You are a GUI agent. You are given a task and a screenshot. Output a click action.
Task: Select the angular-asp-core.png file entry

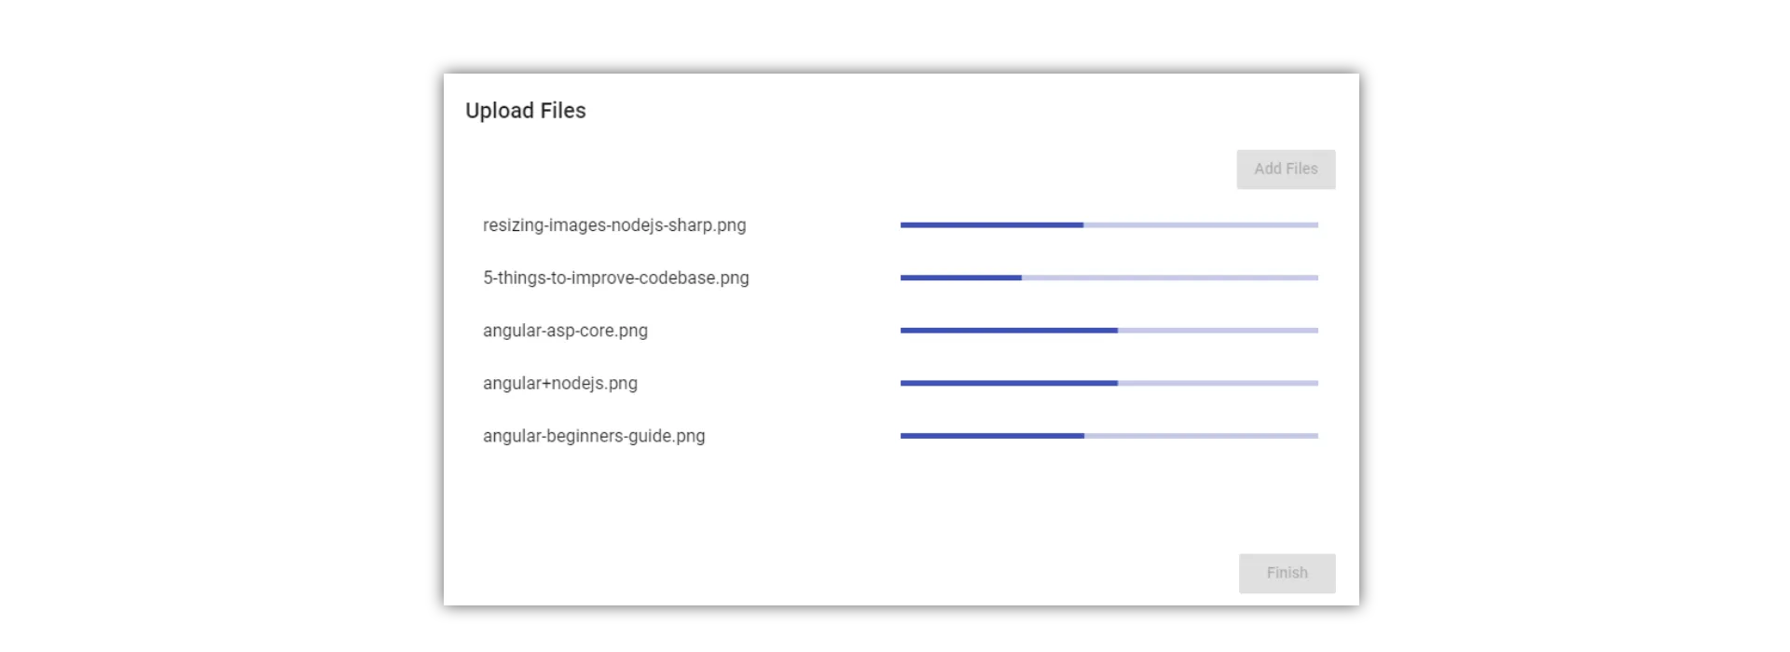point(565,331)
